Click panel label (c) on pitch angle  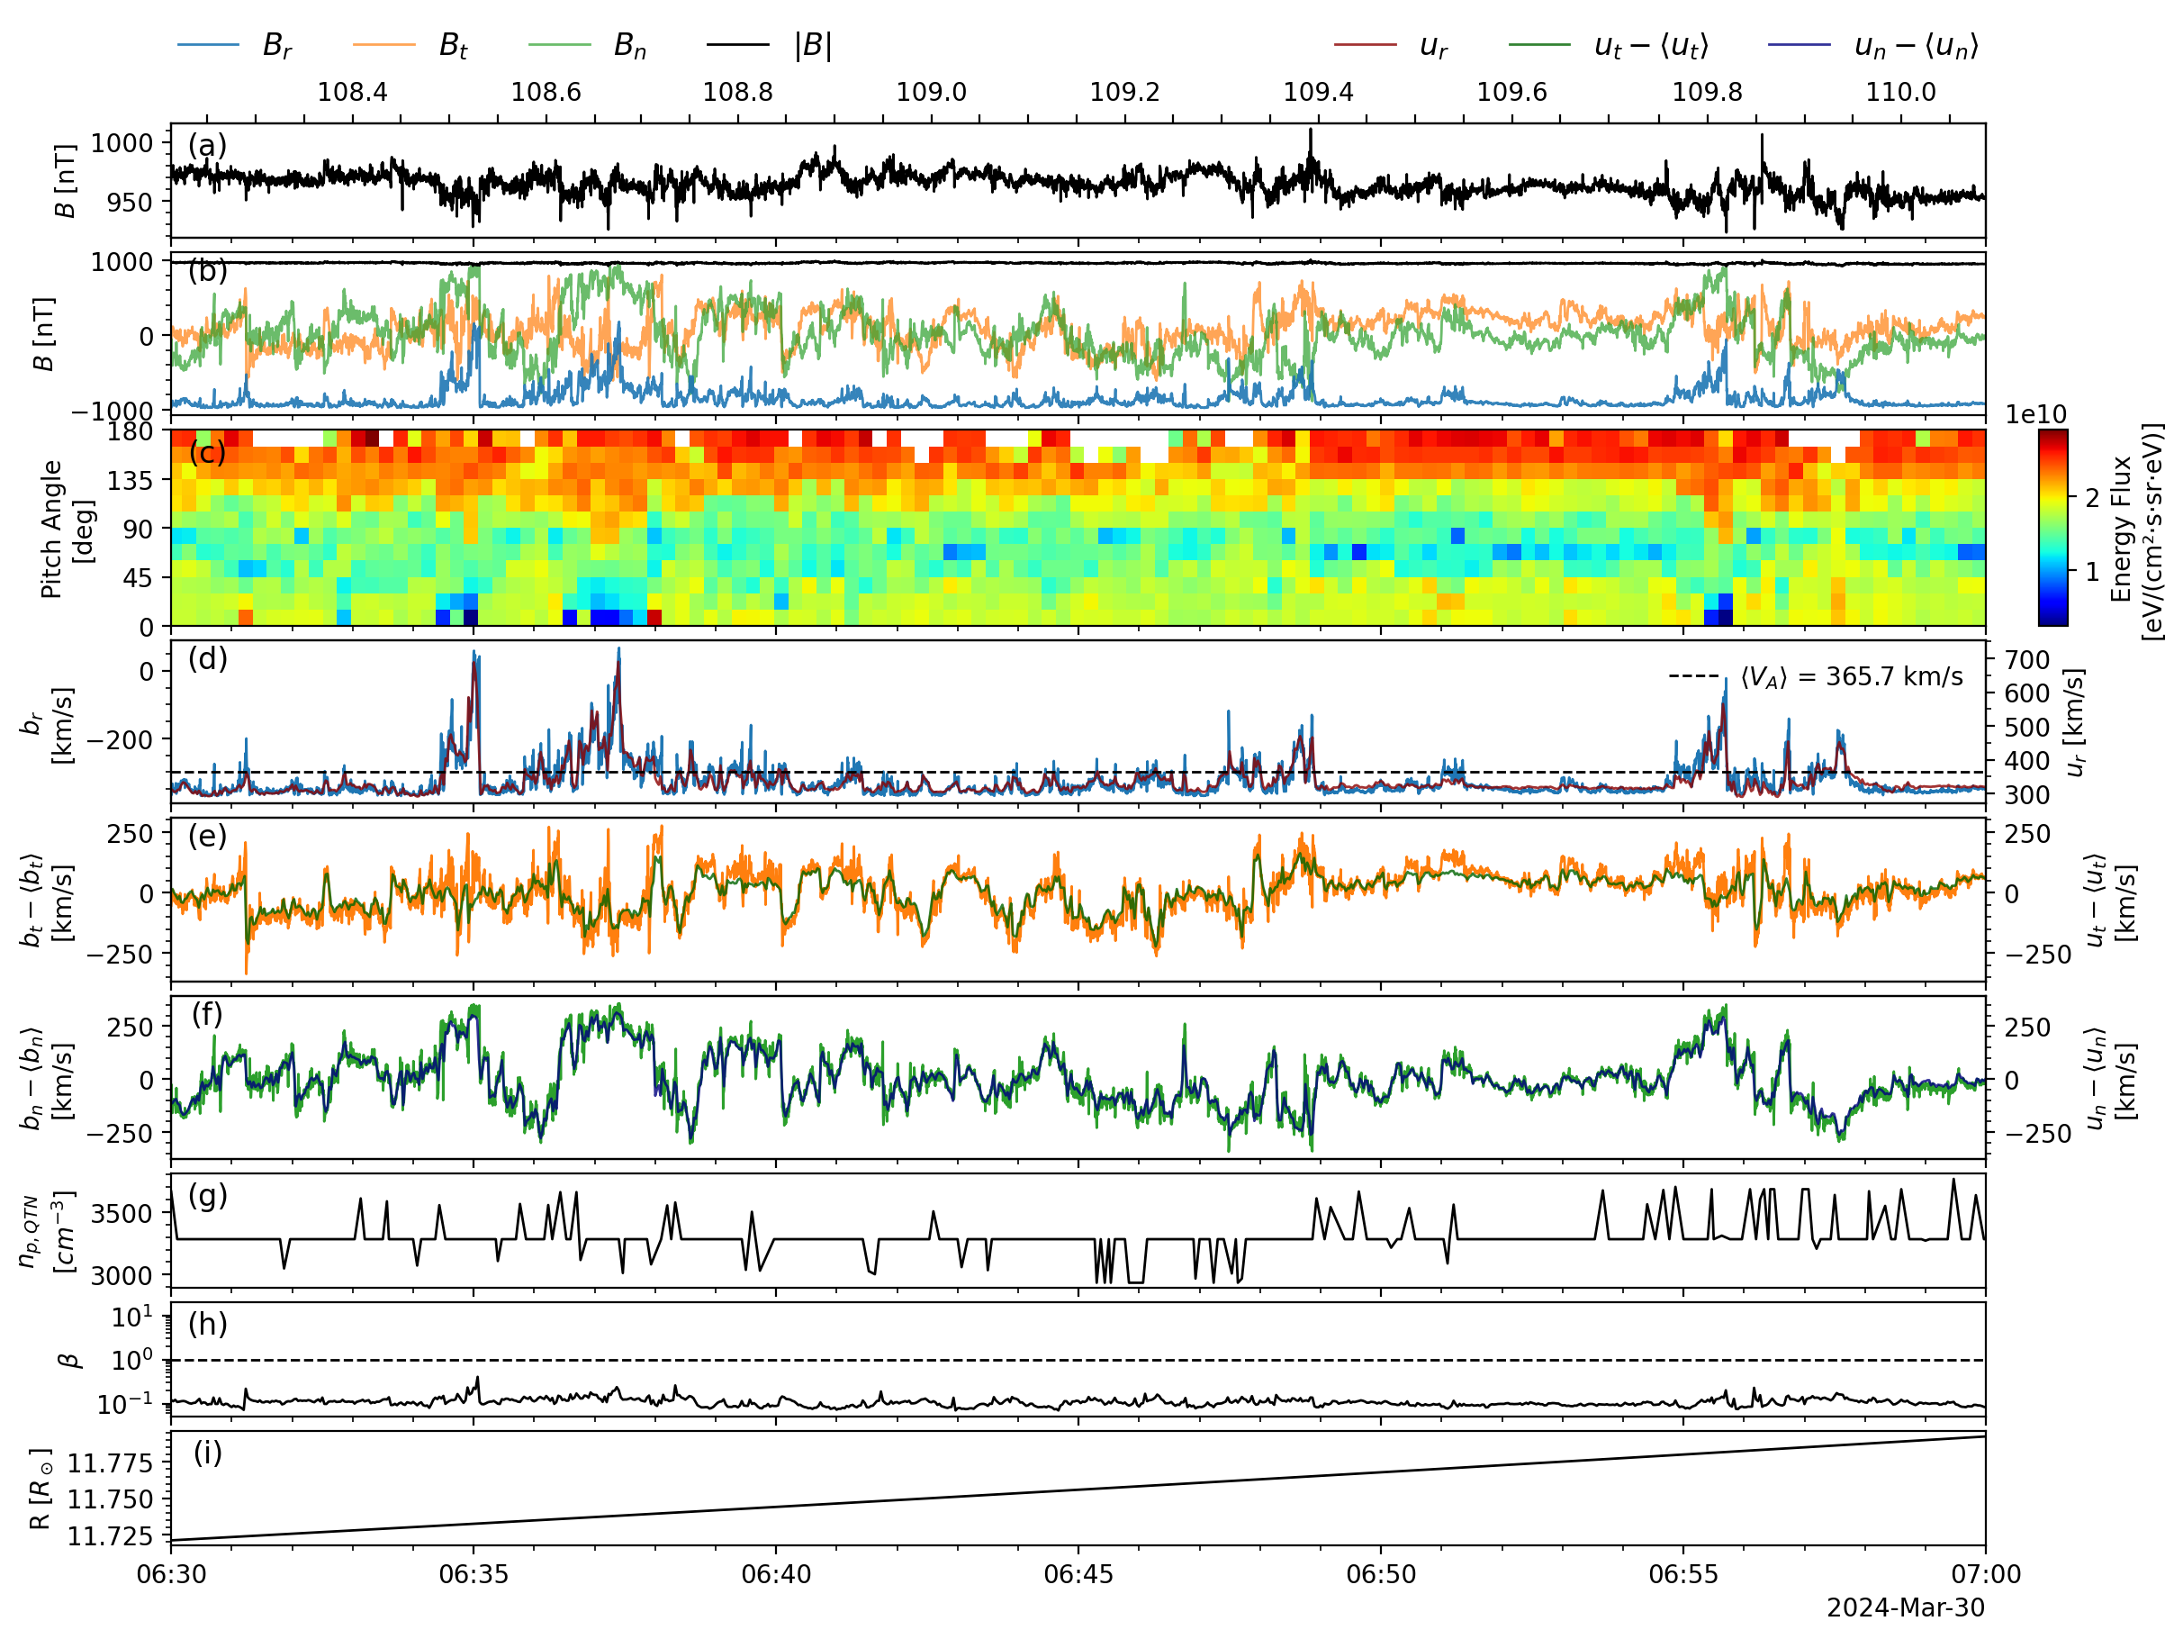coord(207,452)
